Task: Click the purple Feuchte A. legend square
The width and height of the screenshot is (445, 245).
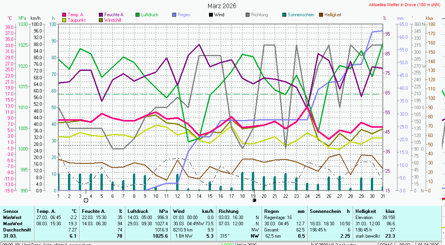Action: [101, 15]
